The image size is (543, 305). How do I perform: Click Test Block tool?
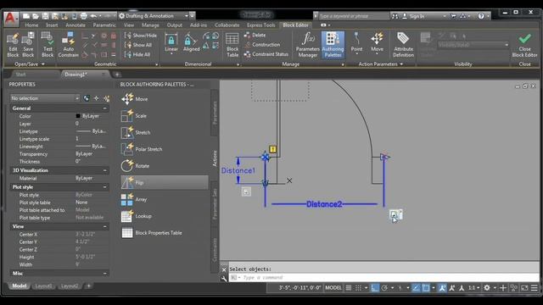click(48, 45)
